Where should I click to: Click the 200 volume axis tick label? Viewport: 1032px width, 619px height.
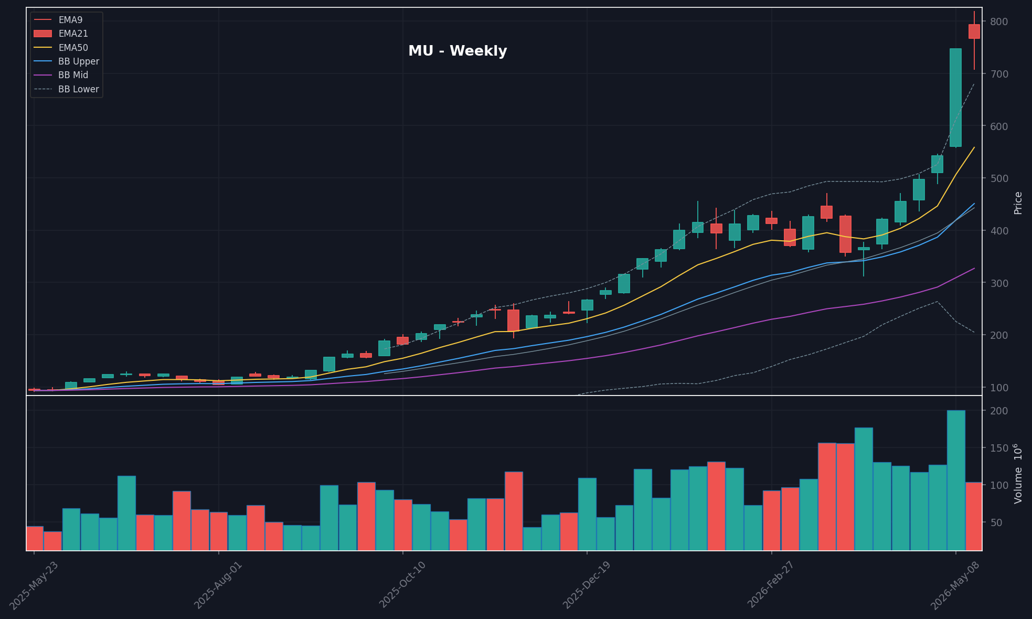point(999,411)
